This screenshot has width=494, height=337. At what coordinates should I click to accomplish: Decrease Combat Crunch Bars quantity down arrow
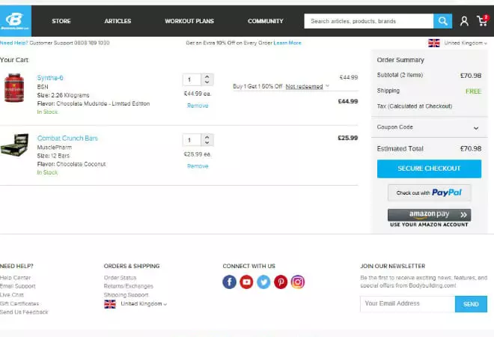[207, 142]
